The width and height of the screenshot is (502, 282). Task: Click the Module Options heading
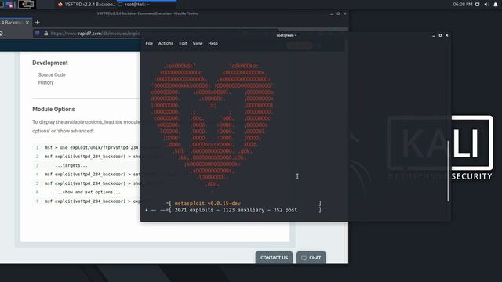click(53, 110)
